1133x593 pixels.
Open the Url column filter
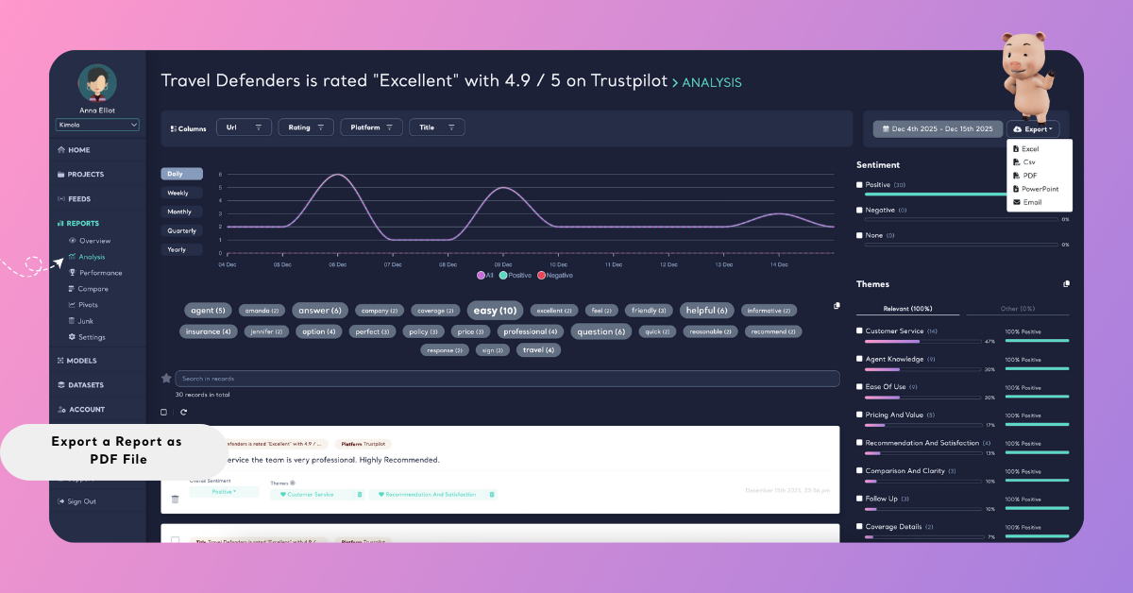(244, 127)
